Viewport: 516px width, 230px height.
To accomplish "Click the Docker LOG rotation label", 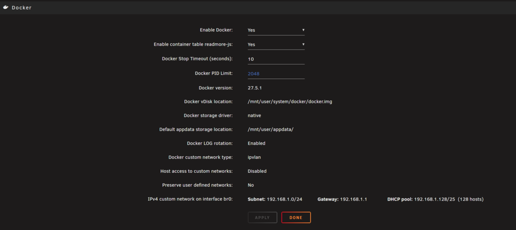I will point(210,143).
